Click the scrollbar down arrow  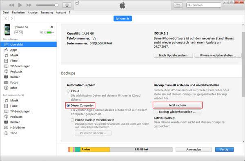[x=243, y=141]
